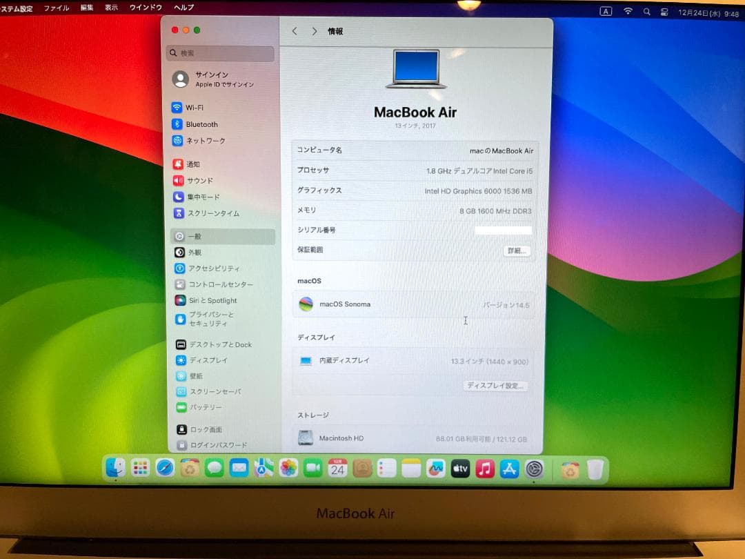This screenshot has height=559, width=745.
Task: Click the 詳細… (Details) button
Action: tap(516, 251)
